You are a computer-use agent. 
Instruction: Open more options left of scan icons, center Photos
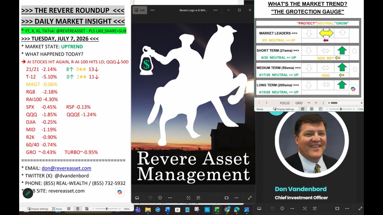tap(170, 198)
